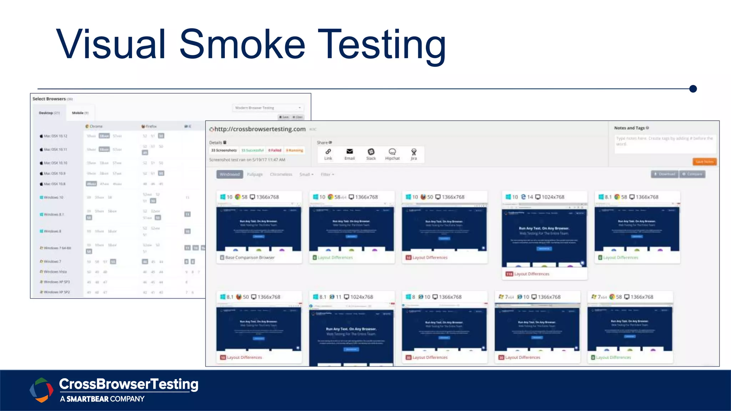Click the Compare button

click(692, 174)
